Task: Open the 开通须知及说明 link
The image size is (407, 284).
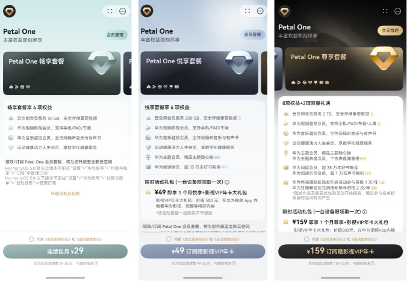Action: click(x=65, y=194)
